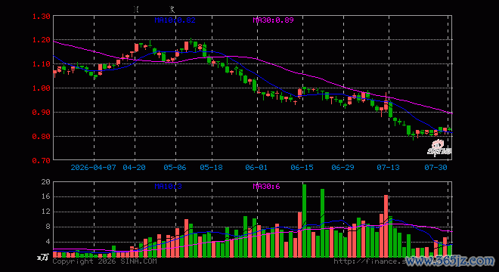Select the 0.80 price axis label
499x272 pixels.
point(42,137)
